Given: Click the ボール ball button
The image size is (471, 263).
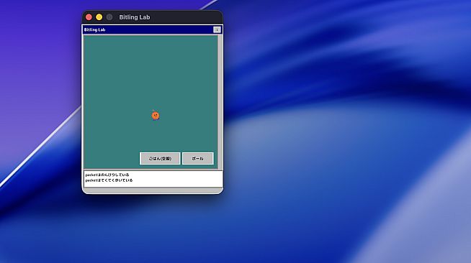Looking at the screenshot, I should [x=197, y=159].
